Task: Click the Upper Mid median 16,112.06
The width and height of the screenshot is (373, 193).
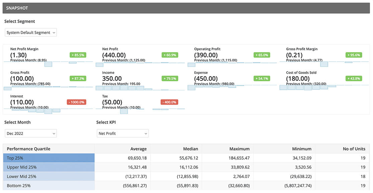Action: [x=189, y=167]
